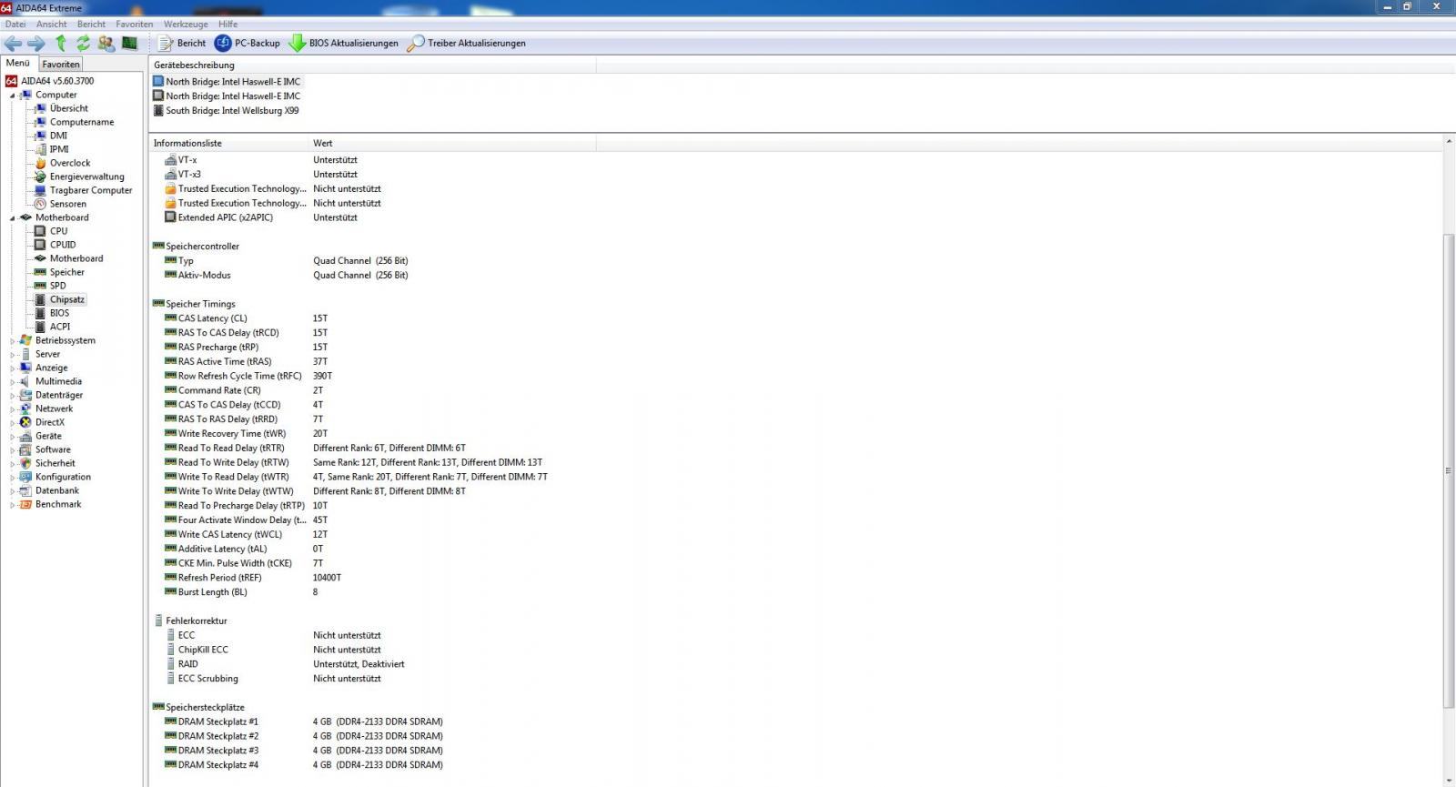Viewport: 1456px width, 787px height.
Task: Open Treiber Aktualisierungen from the toolbar
Action: tap(467, 43)
